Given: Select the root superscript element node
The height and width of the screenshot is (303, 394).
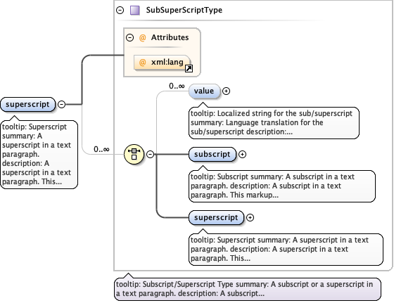Looking at the screenshot, I should [x=27, y=104].
